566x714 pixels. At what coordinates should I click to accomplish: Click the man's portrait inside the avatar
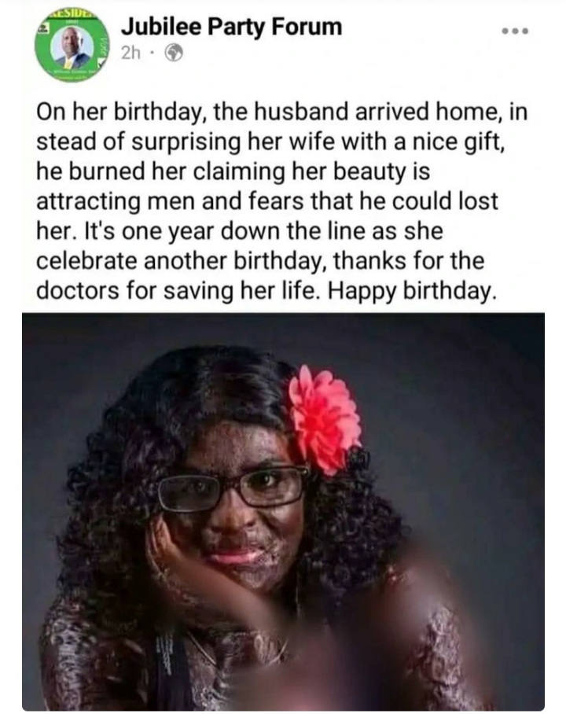[72, 48]
